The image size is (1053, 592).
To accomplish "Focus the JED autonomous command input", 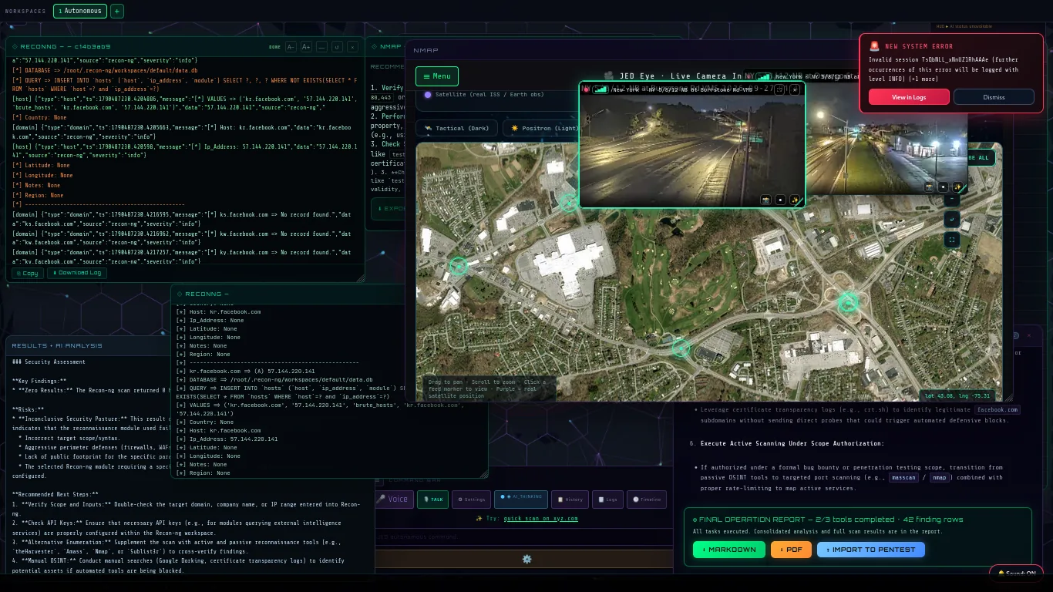I will [524, 536].
